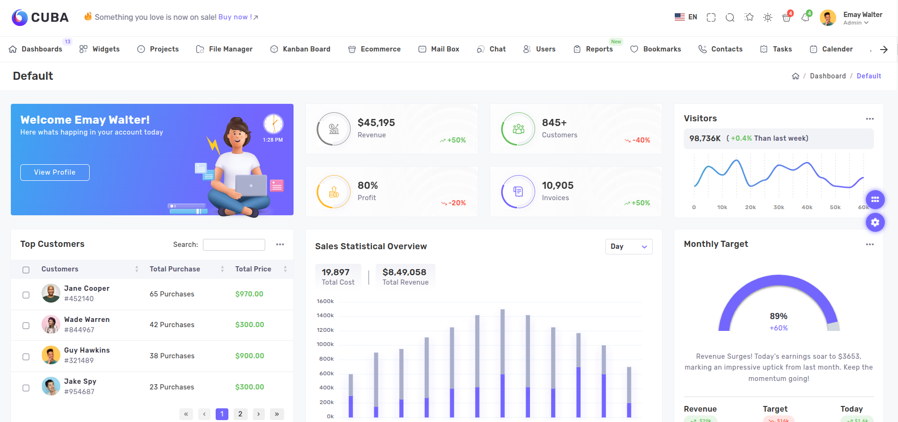Click the bookmark star icon in header
Image resolution: width=898 pixels, height=422 pixels.
(749, 17)
